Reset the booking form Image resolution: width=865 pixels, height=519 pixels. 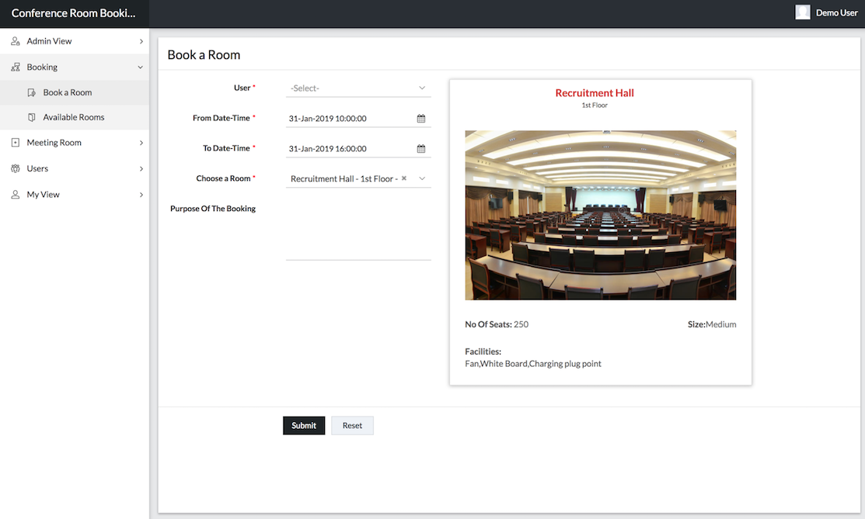pos(353,425)
